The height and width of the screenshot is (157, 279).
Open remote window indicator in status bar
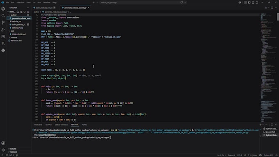coord(2,155)
